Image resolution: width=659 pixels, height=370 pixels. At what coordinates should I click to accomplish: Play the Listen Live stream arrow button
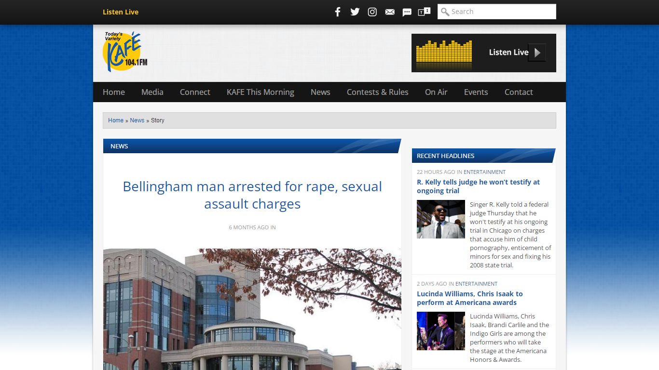click(537, 53)
